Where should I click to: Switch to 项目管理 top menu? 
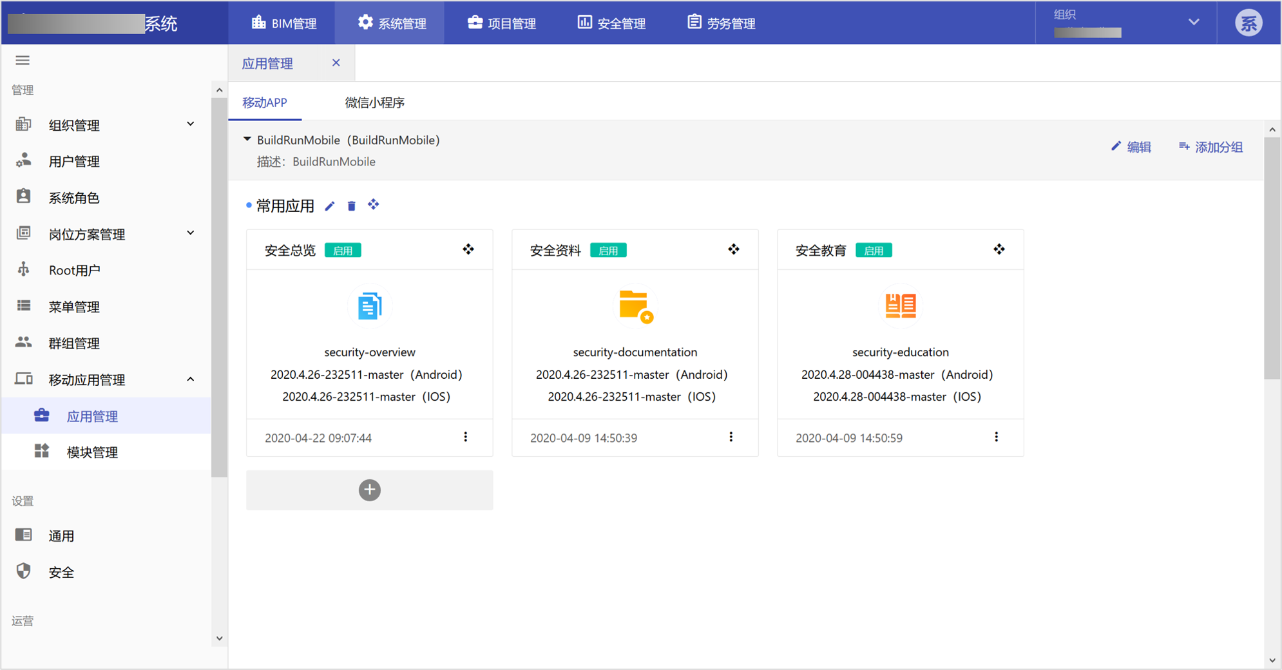[x=501, y=23]
